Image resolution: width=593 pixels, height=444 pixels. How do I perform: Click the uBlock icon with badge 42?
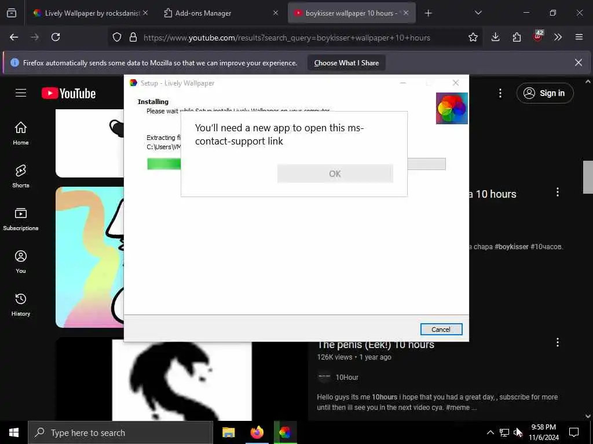coord(538,36)
